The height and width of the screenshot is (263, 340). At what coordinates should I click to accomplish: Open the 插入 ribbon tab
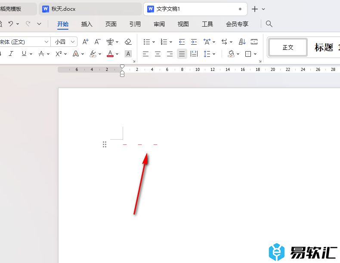click(x=87, y=24)
